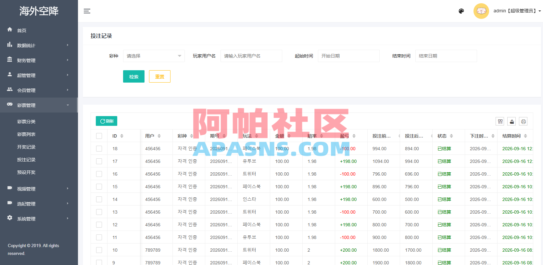Check the row with ID 17

pos(99,161)
